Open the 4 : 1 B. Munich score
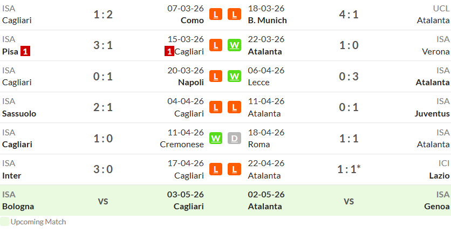Image resolution: width=451 pixels, height=233 pixels. (349, 14)
